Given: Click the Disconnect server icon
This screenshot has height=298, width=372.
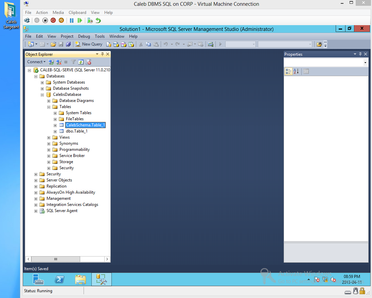Looking at the screenshot, I should [x=58, y=62].
